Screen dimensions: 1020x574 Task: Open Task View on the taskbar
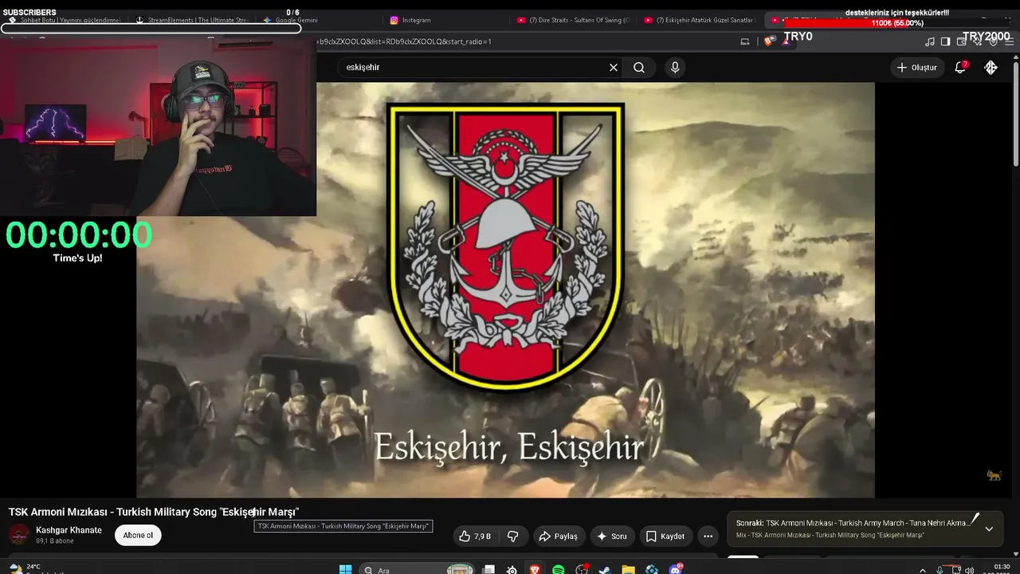point(488,570)
